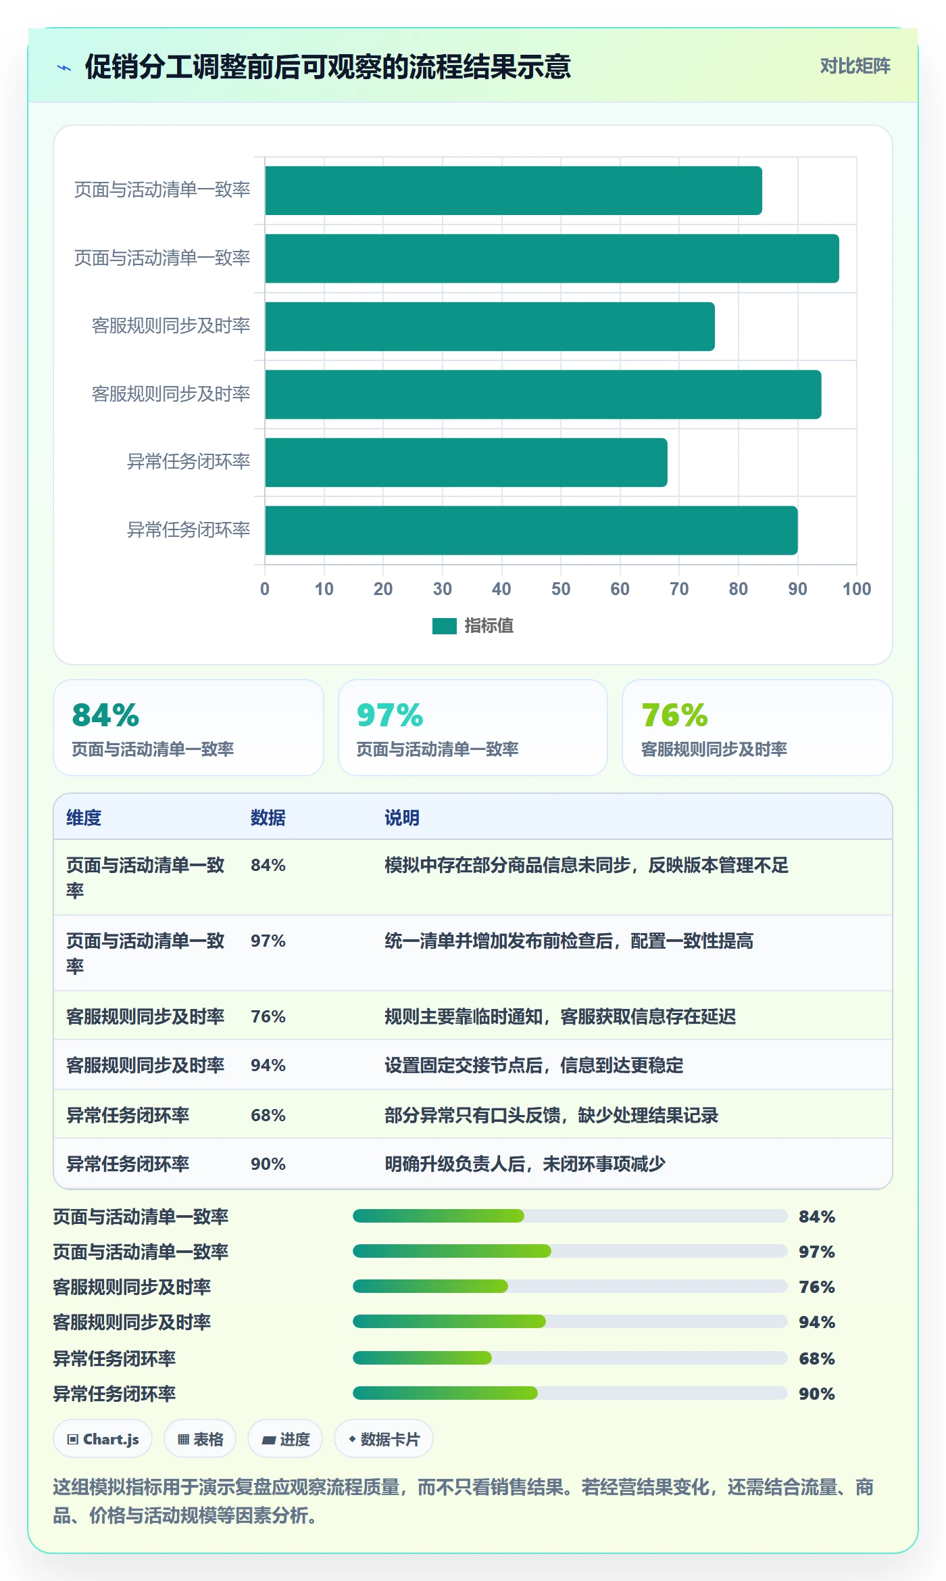Click the 97% data card
The width and height of the screenshot is (946, 1581).
tap(473, 728)
